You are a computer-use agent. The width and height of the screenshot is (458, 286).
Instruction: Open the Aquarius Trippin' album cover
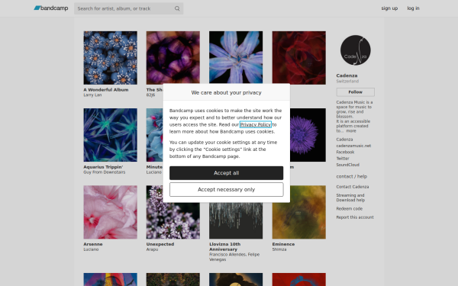[x=110, y=135]
